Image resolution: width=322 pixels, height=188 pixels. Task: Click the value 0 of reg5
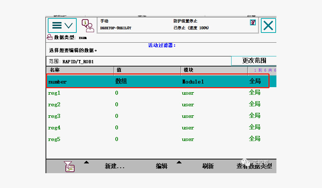pyautogui.click(x=116, y=139)
